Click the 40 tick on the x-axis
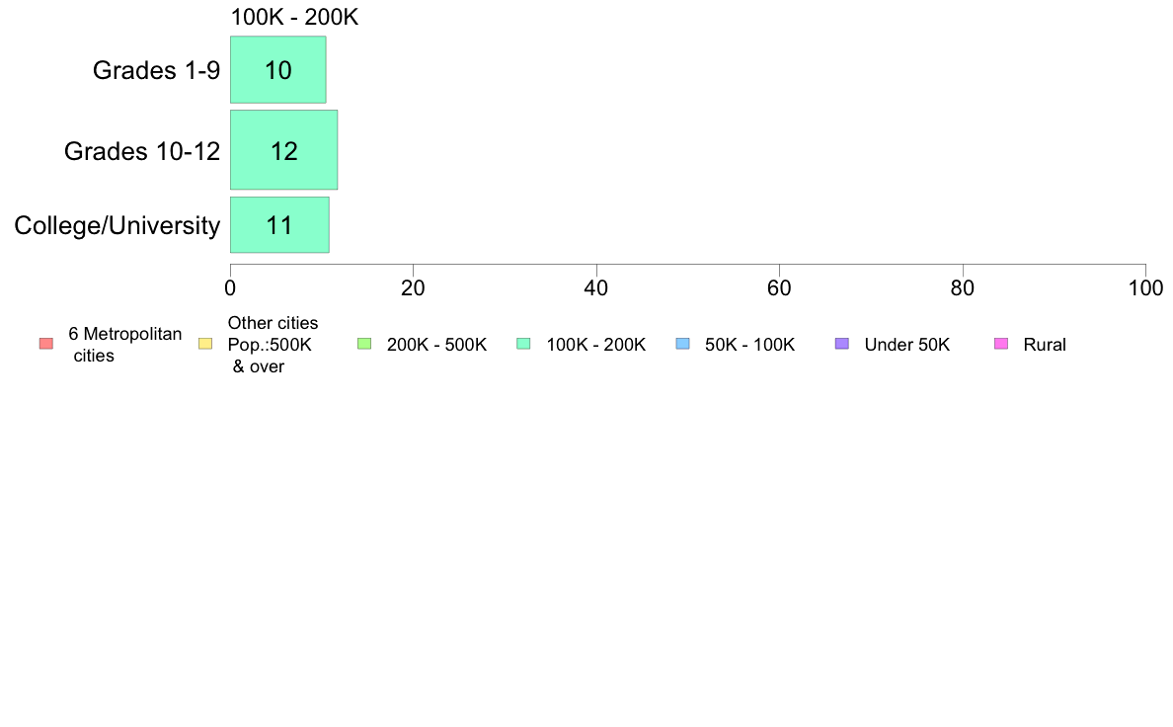The height and width of the screenshot is (727, 1173). tap(596, 288)
